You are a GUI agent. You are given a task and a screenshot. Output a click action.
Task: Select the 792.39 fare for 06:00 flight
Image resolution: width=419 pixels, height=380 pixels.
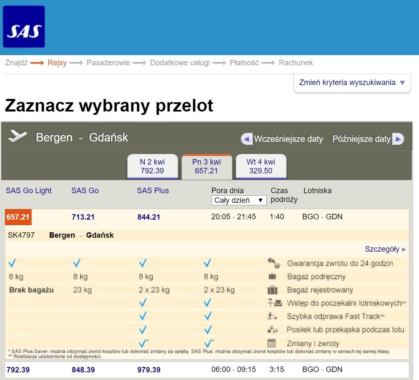click(x=18, y=370)
